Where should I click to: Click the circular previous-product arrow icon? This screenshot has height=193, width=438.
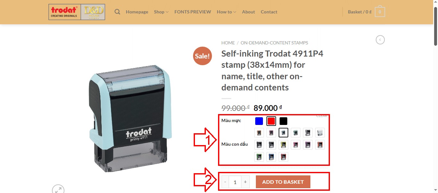coord(380,40)
